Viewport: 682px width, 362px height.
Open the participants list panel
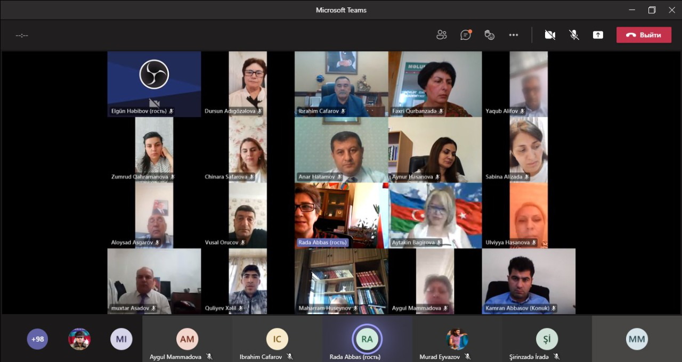(x=441, y=35)
